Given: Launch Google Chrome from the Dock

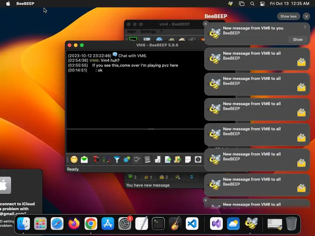Looking at the screenshot, I should (x=91, y=223).
